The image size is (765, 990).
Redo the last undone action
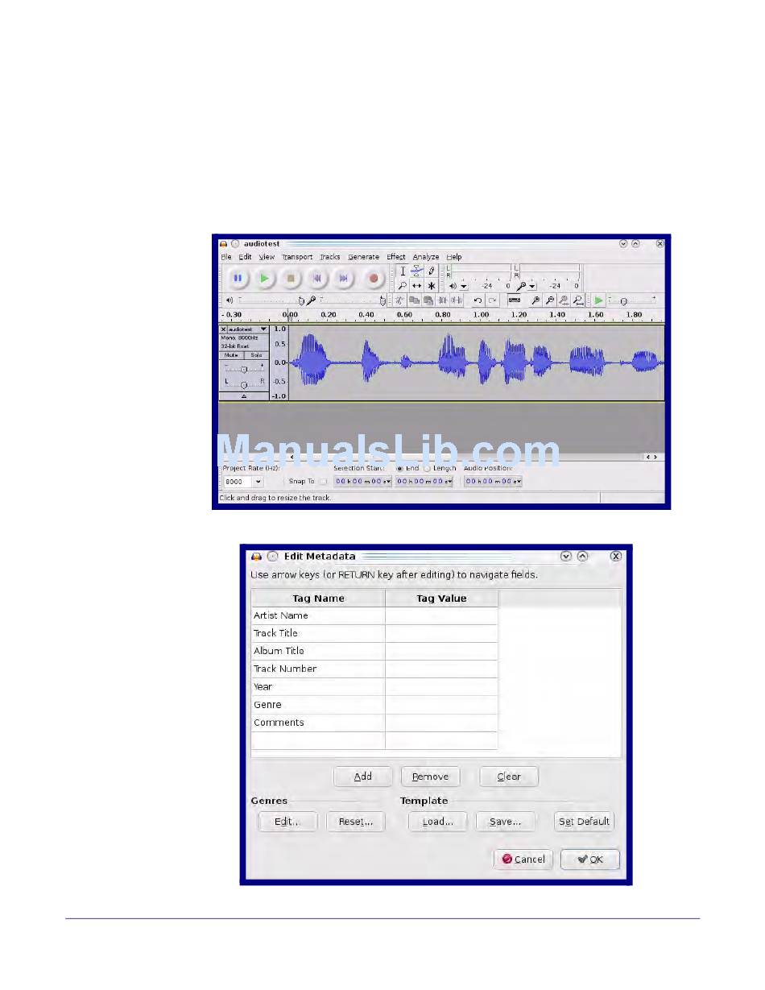[x=491, y=300]
